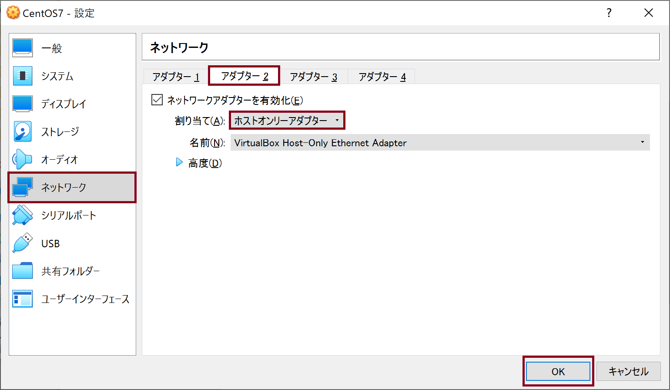Open the ストレージ settings icon
Image resolution: width=670 pixels, height=390 pixels.
pos(22,131)
